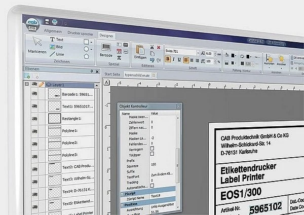304x215 pixels.
Task: Select the circle shape tool
Action: point(86,49)
